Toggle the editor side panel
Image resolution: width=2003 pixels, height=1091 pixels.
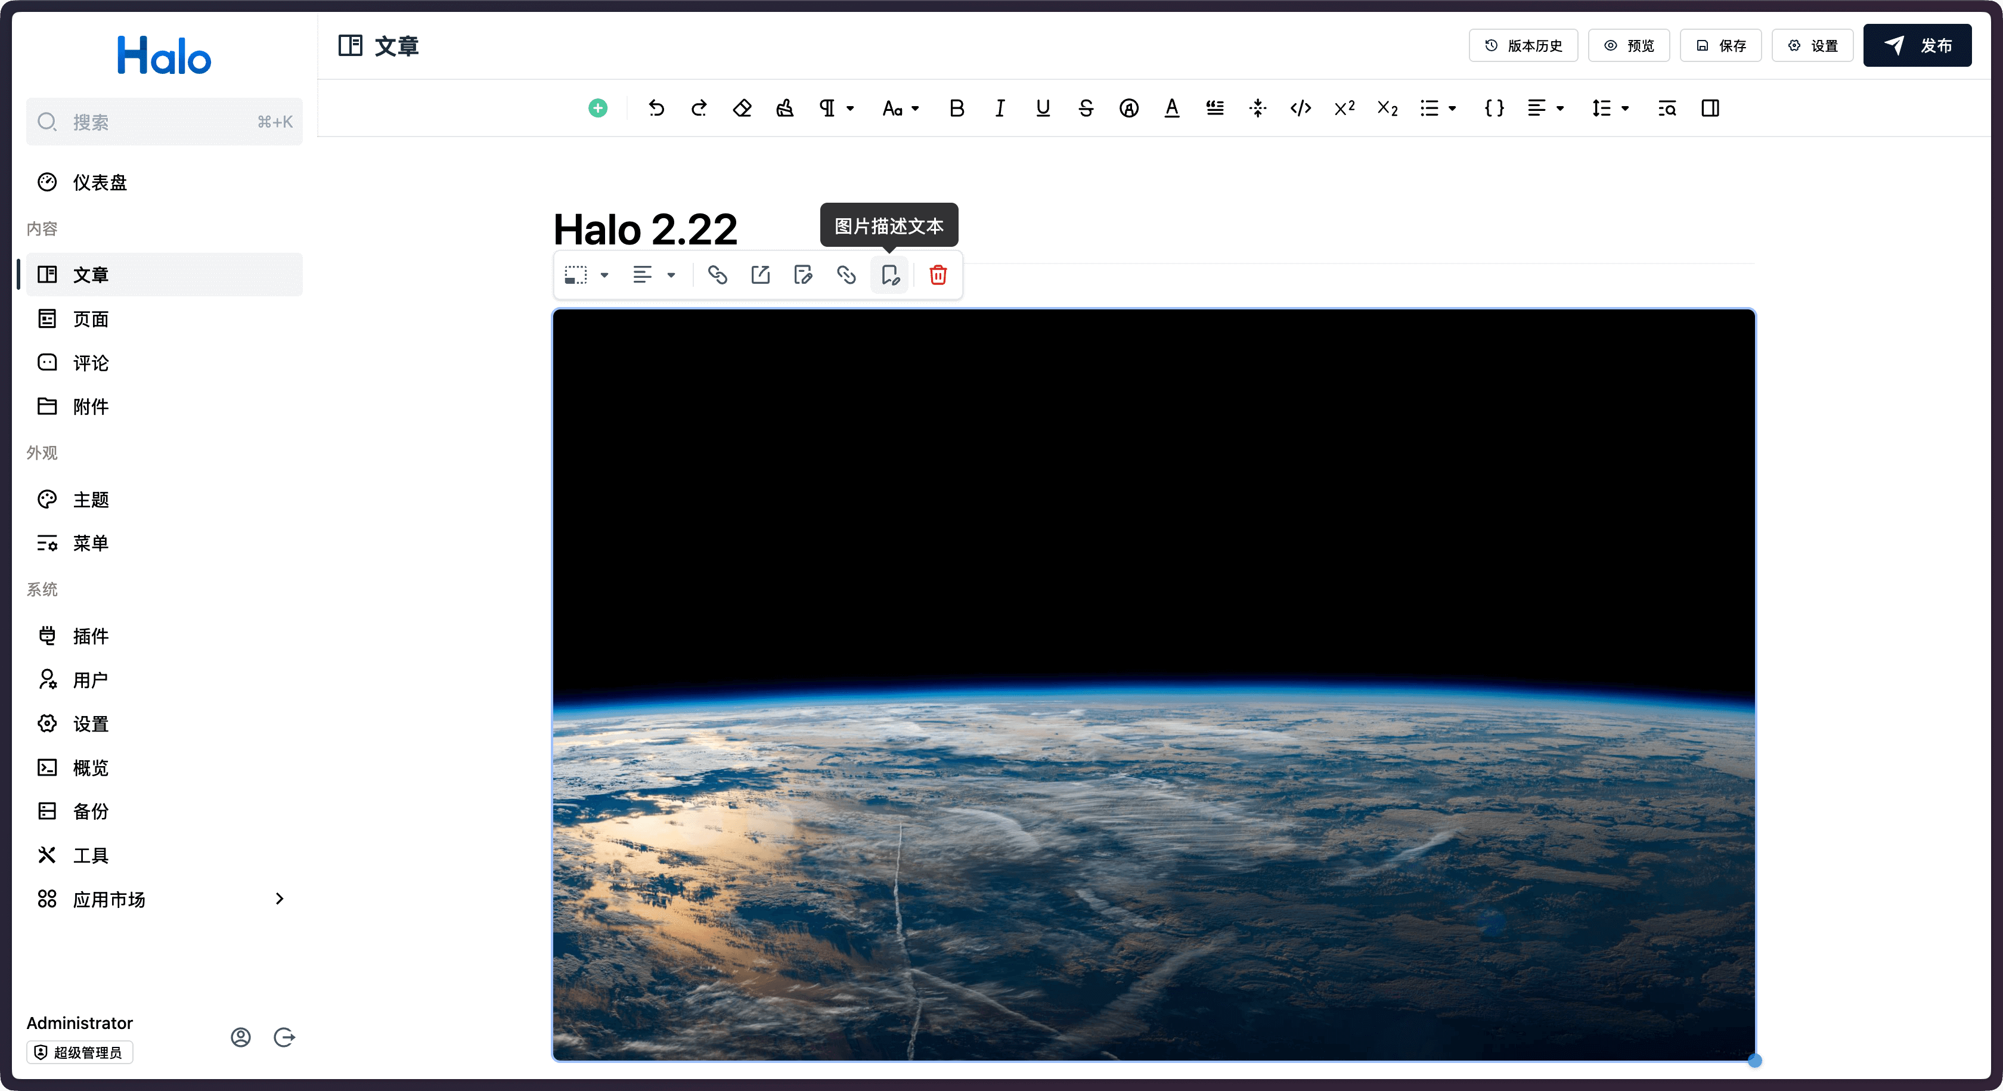tap(1710, 108)
